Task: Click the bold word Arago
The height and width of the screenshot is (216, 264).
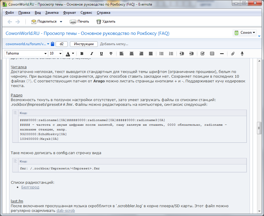Action: (99, 81)
